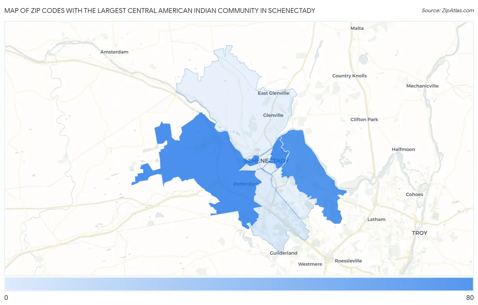Click the Latham map label
The width and height of the screenshot is (478, 305).
click(376, 219)
